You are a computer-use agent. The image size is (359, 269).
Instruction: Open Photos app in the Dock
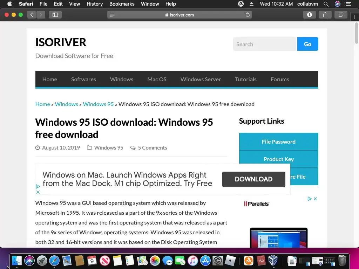pos(155,260)
